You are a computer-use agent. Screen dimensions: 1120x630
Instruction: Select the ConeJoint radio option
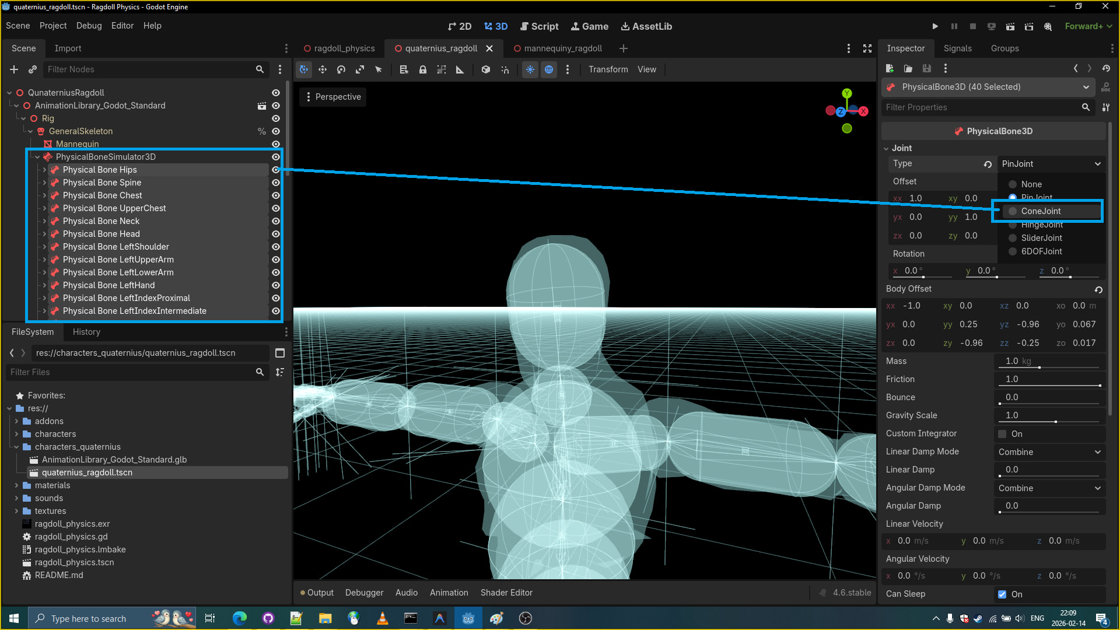[1041, 211]
